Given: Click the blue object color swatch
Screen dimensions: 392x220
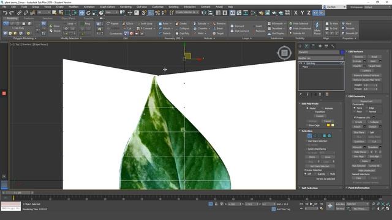Looking at the screenshot, I should click(x=342, y=52).
